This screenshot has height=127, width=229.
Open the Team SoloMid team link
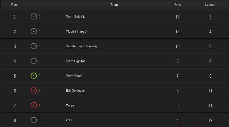tap(75, 17)
